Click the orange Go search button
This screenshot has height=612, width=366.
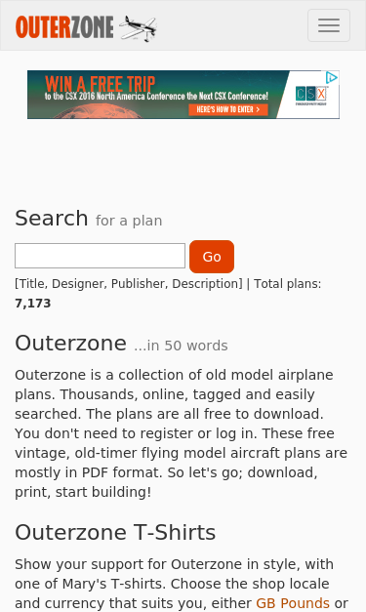coord(212,257)
